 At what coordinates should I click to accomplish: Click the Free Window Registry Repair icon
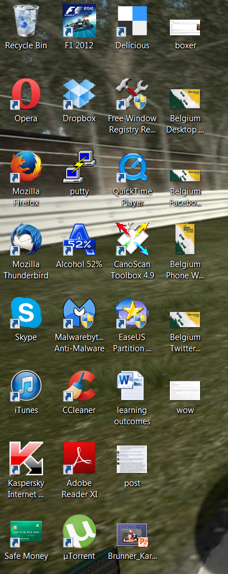point(132,94)
